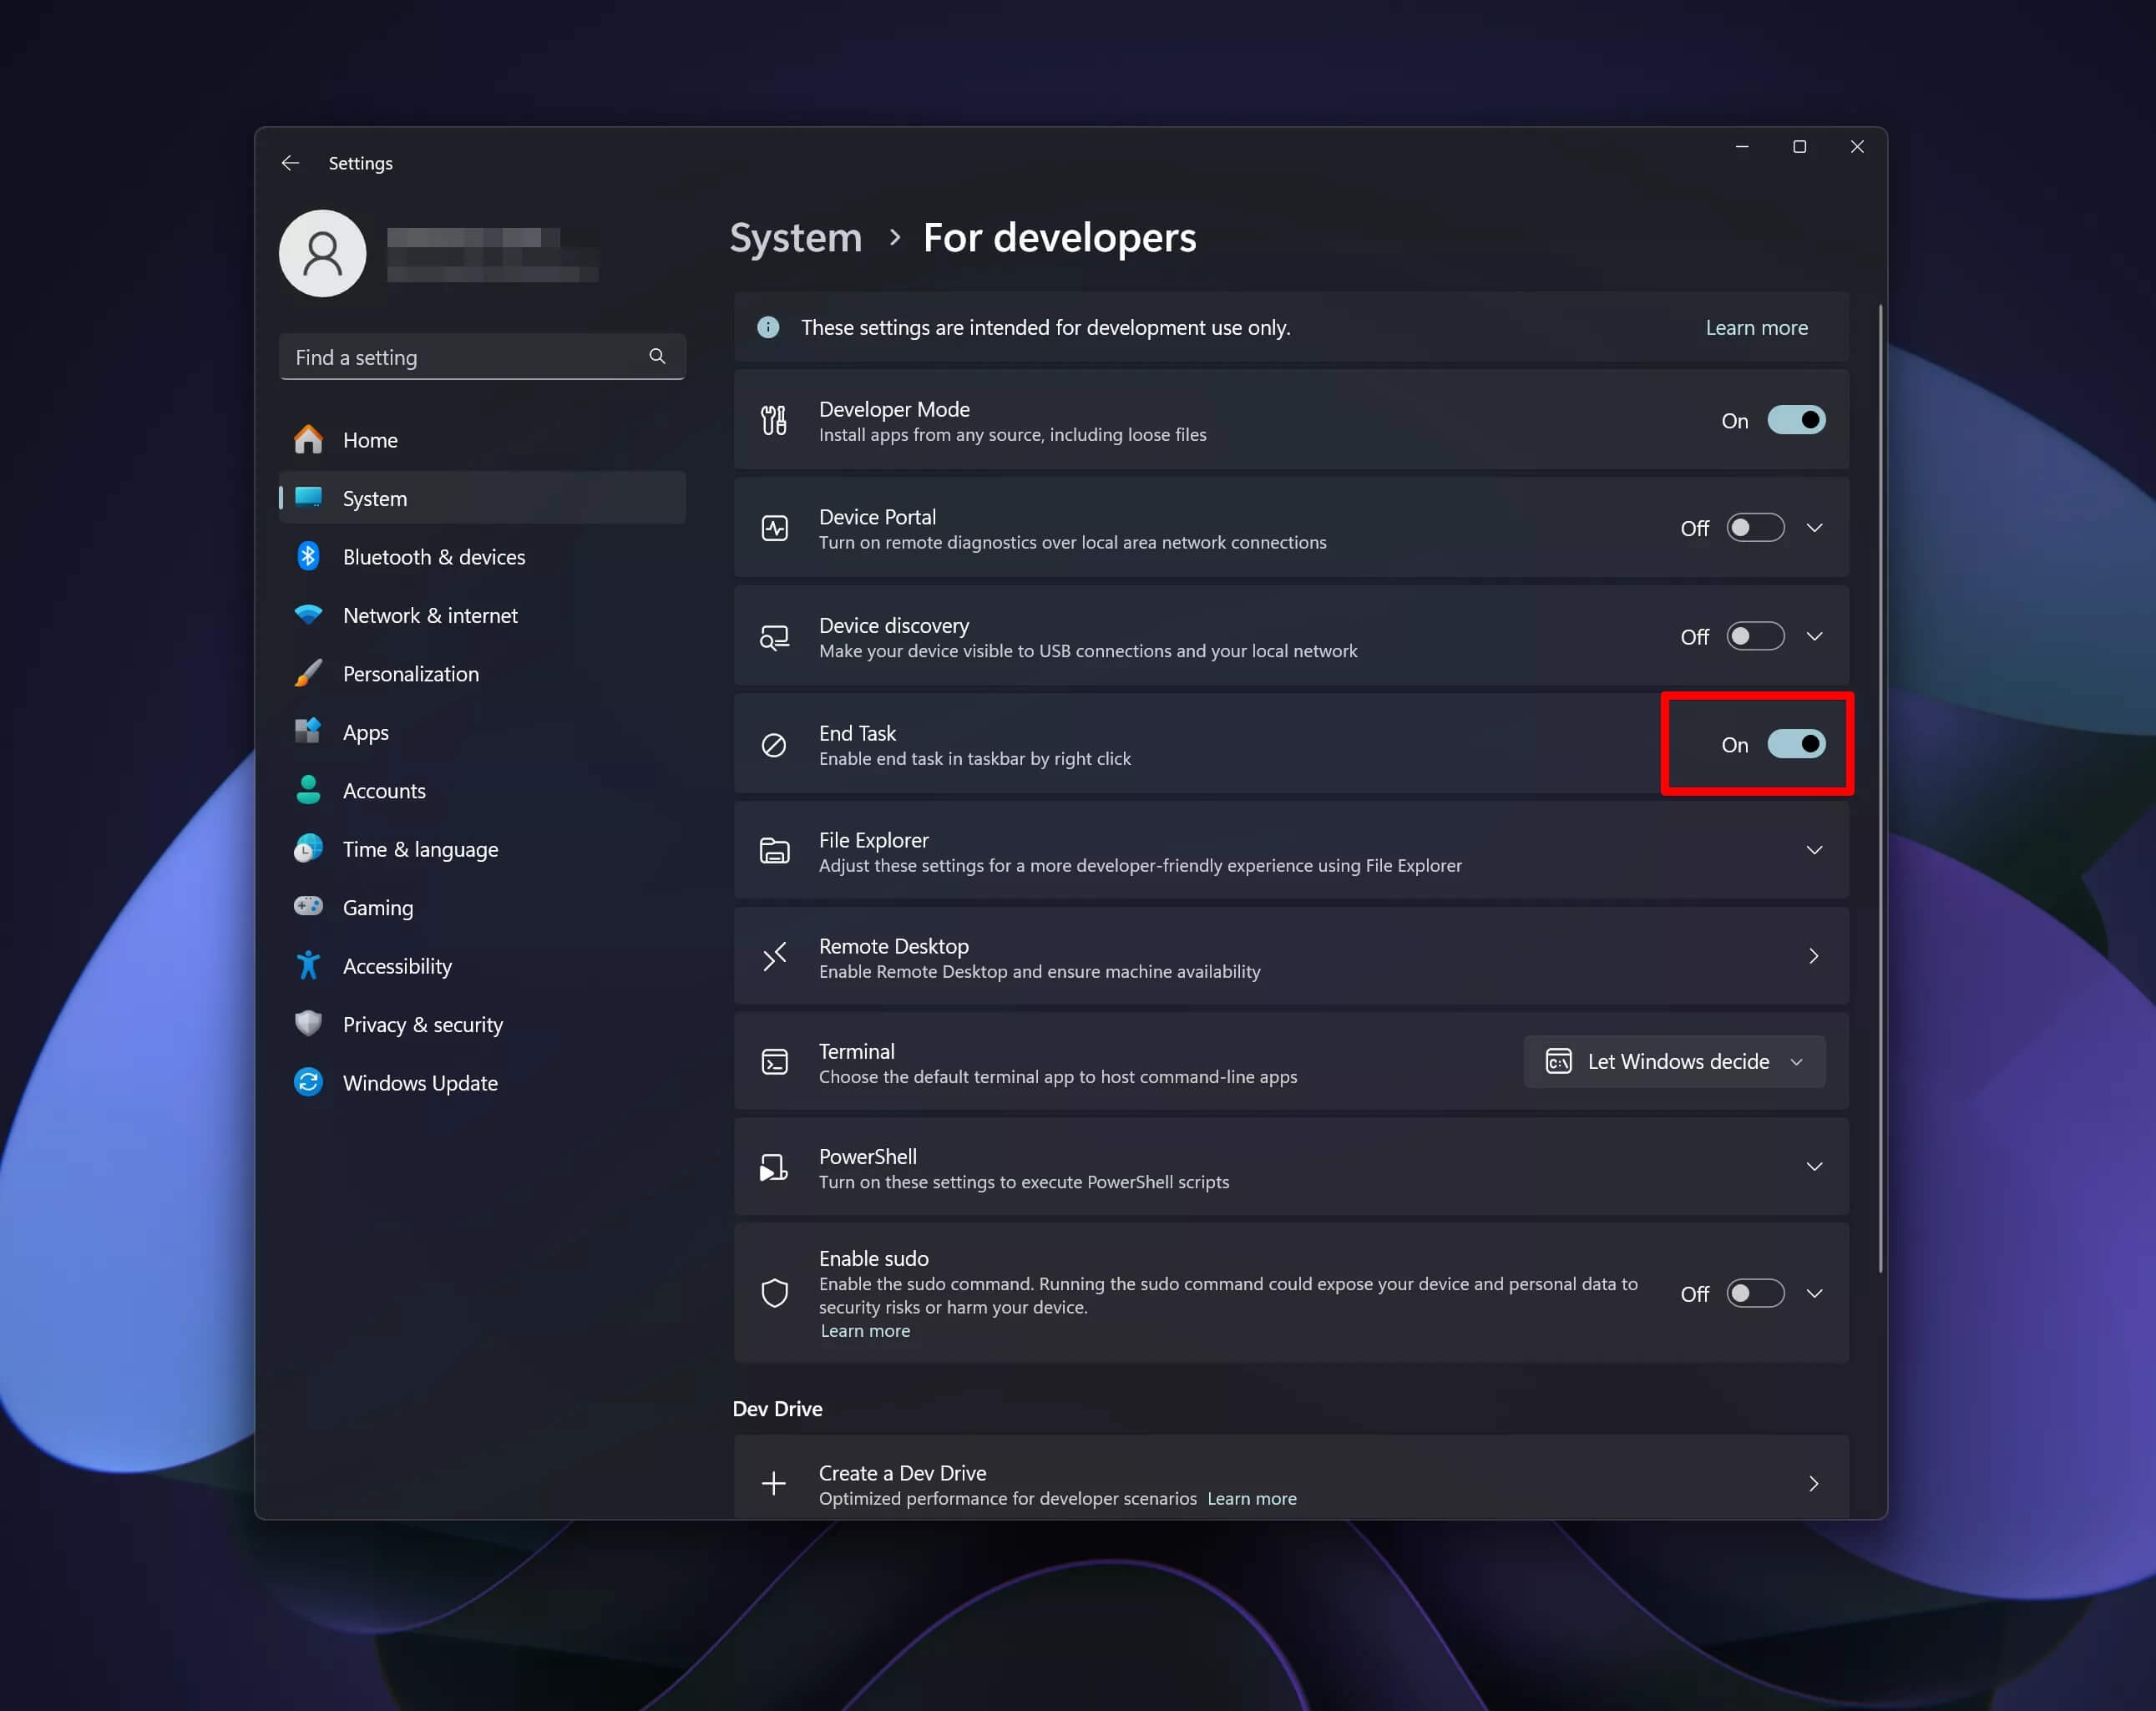
Task: Click the System monitor icon
Action: point(308,497)
